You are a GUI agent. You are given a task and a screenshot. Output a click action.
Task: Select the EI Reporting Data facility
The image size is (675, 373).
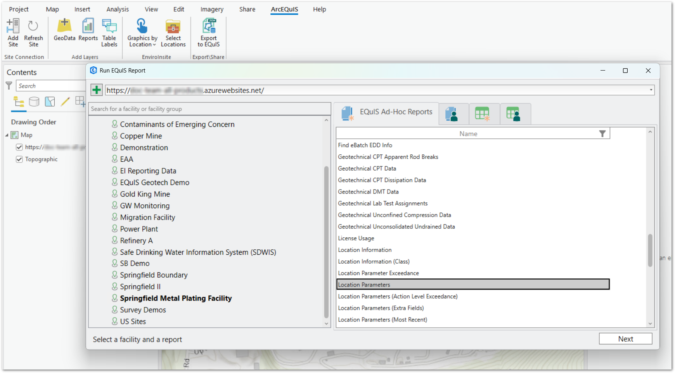point(148,171)
